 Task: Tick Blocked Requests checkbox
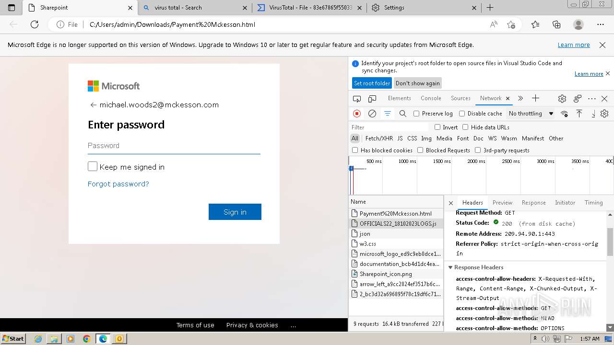(420, 150)
